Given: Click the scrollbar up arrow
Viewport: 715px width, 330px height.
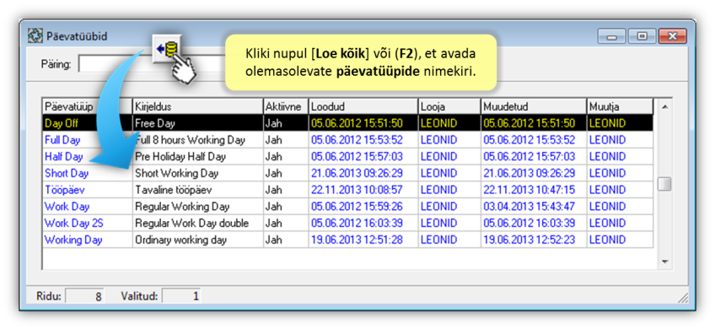Looking at the screenshot, I should [x=665, y=107].
